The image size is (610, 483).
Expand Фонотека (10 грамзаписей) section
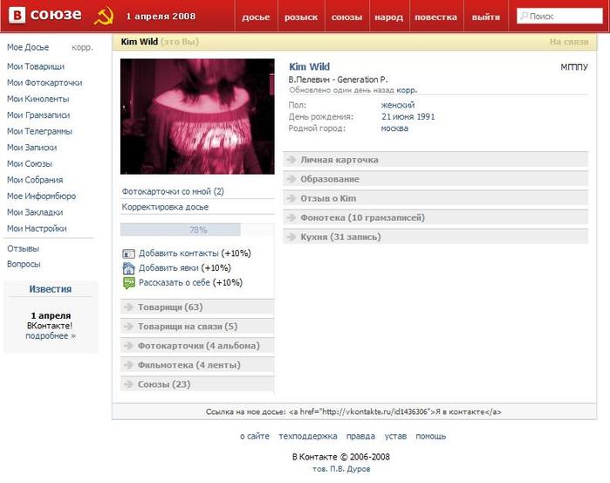pyautogui.click(x=435, y=217)
